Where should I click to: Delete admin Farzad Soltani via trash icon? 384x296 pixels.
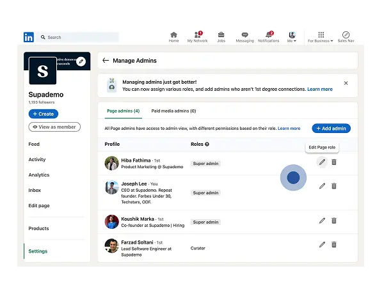tap(334, 244)
